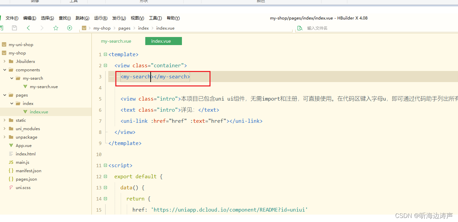Open file search with the magnifier icon
The height and width of the screenshot is (222, 458).
click(300, 28)
